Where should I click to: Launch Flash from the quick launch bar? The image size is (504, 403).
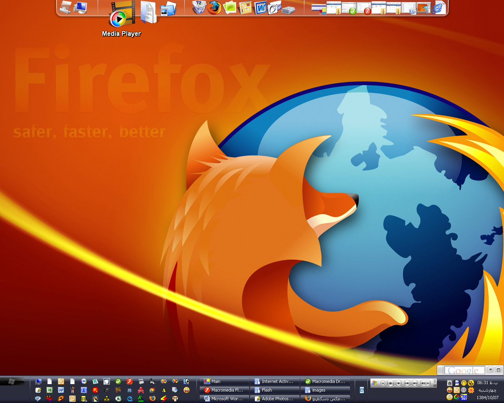point(129,381)
